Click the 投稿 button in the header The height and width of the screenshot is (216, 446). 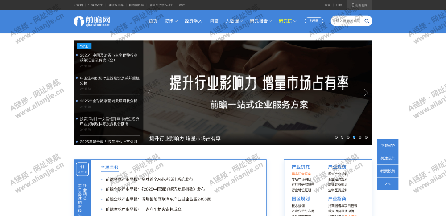(x=314, y=21)
